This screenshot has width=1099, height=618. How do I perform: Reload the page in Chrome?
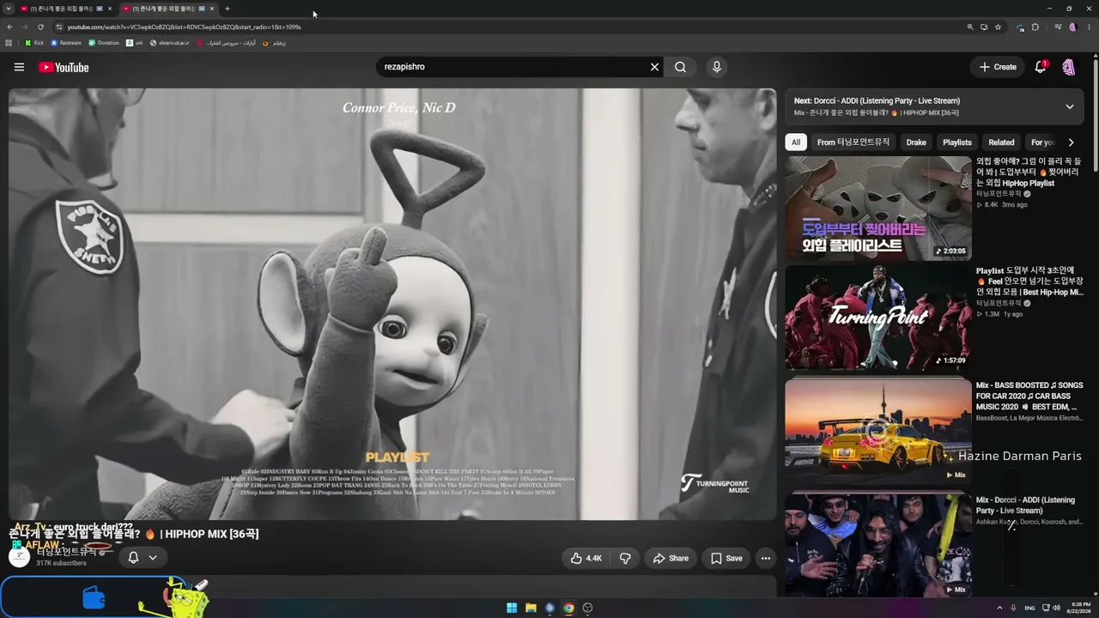tap(40, 27)
